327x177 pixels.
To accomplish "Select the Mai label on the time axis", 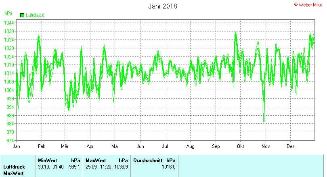I will point(115,146).
